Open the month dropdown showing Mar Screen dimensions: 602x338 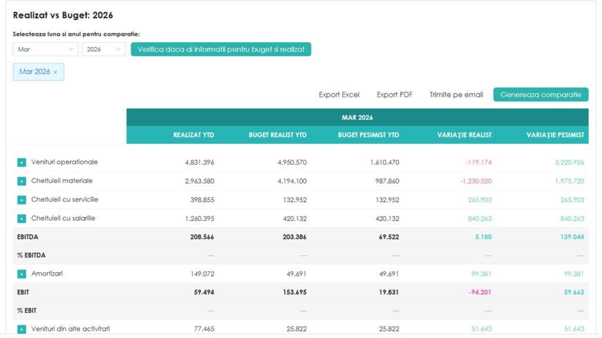(45, 49)
